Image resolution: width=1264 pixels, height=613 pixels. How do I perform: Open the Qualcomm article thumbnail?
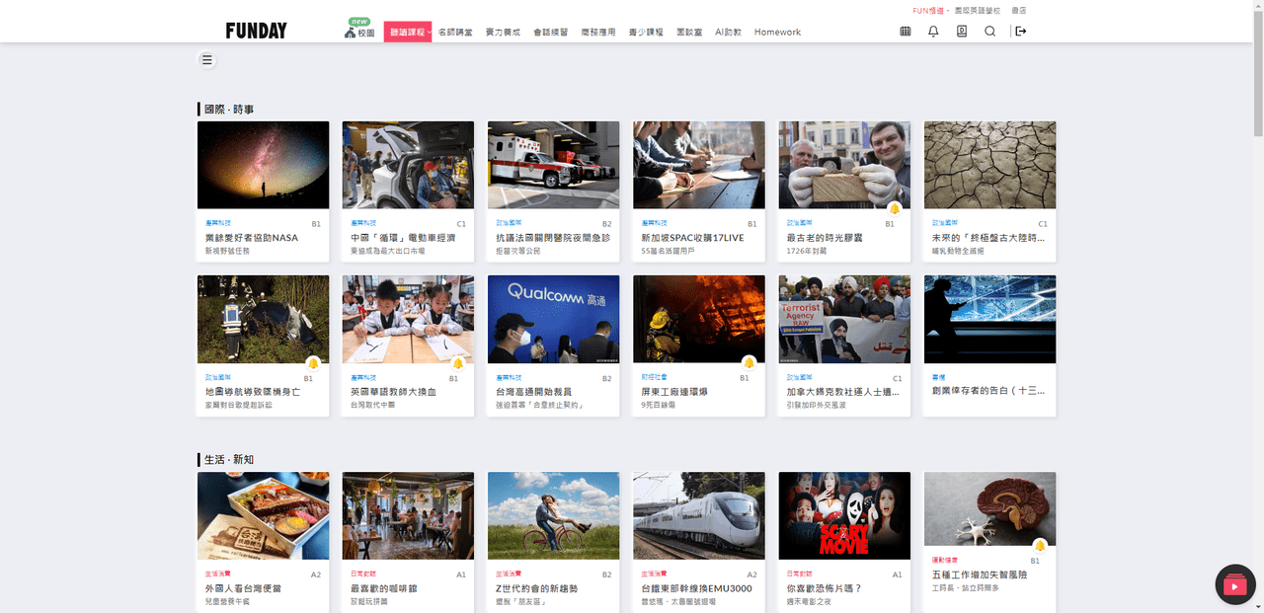tap(553, 320)
